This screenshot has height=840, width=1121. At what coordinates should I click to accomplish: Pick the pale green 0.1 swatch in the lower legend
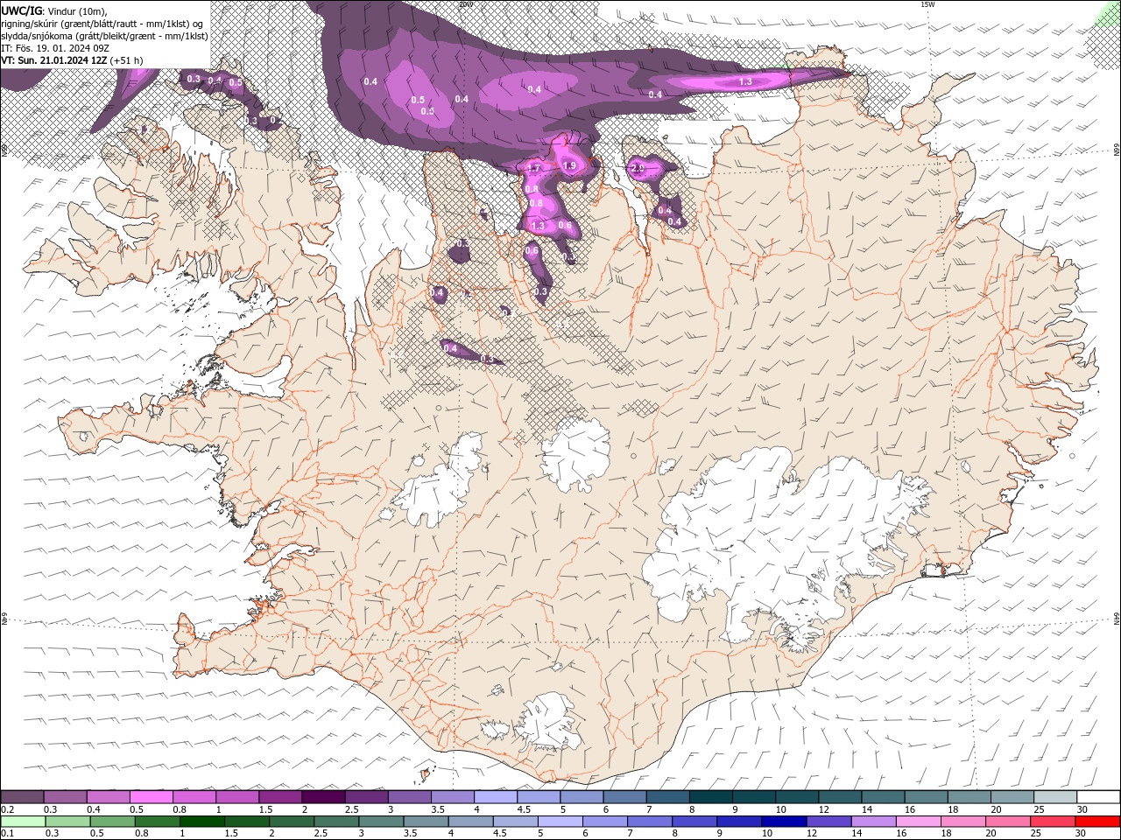23,822
